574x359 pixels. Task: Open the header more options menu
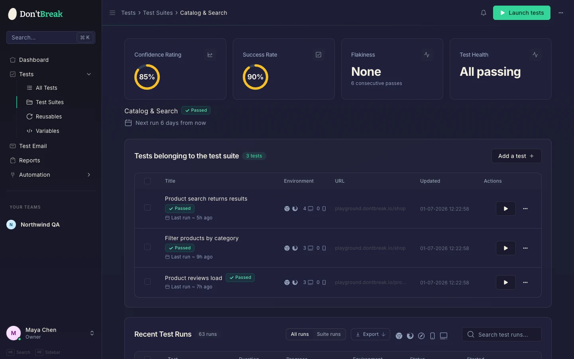point(561,13)
